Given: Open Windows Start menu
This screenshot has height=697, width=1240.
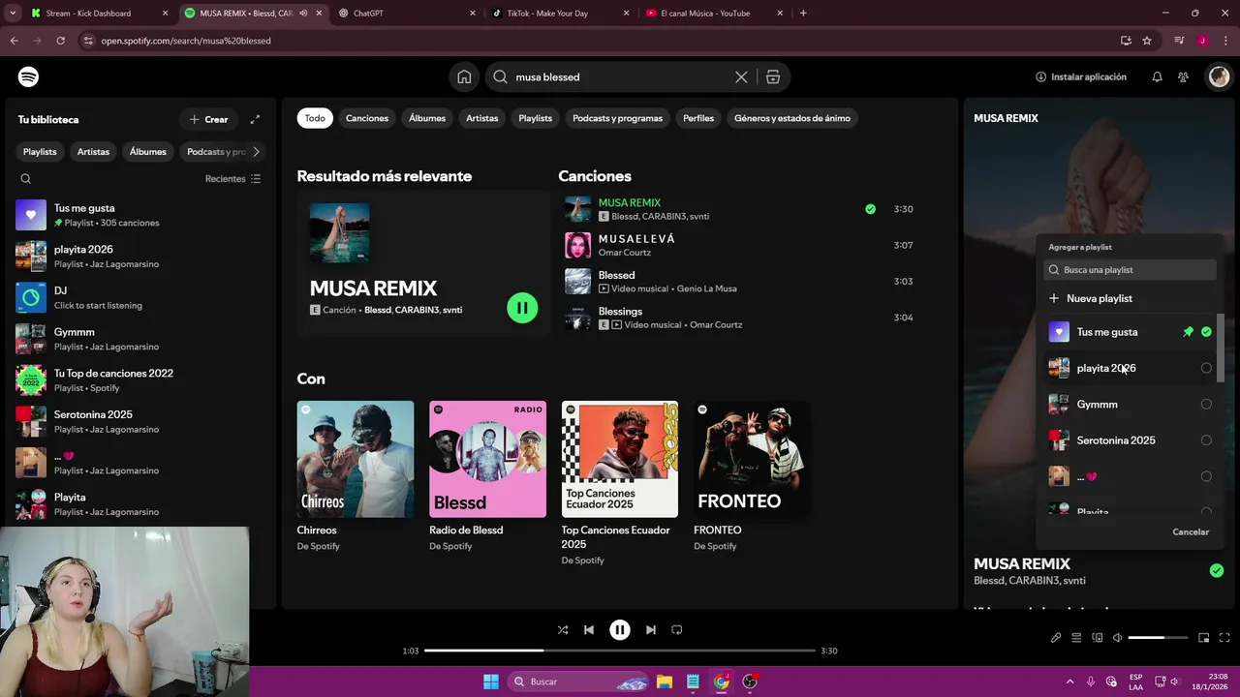Looking at the screenshot, I should click(491, 682).
